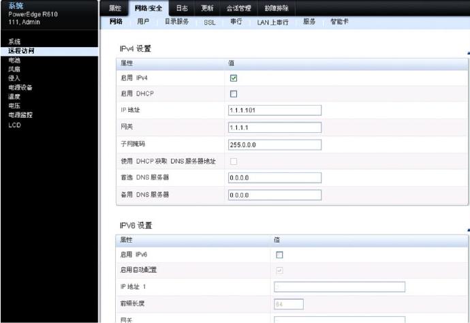
Task: Switch to the SSL sub-tab
Action: coord(210,22)
